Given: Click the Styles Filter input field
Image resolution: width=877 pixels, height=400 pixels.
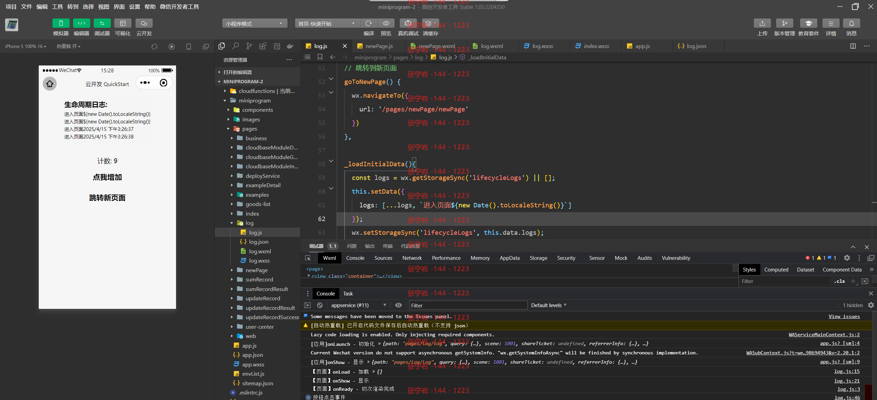Looking at the screenshot, I should coord(785,281).
